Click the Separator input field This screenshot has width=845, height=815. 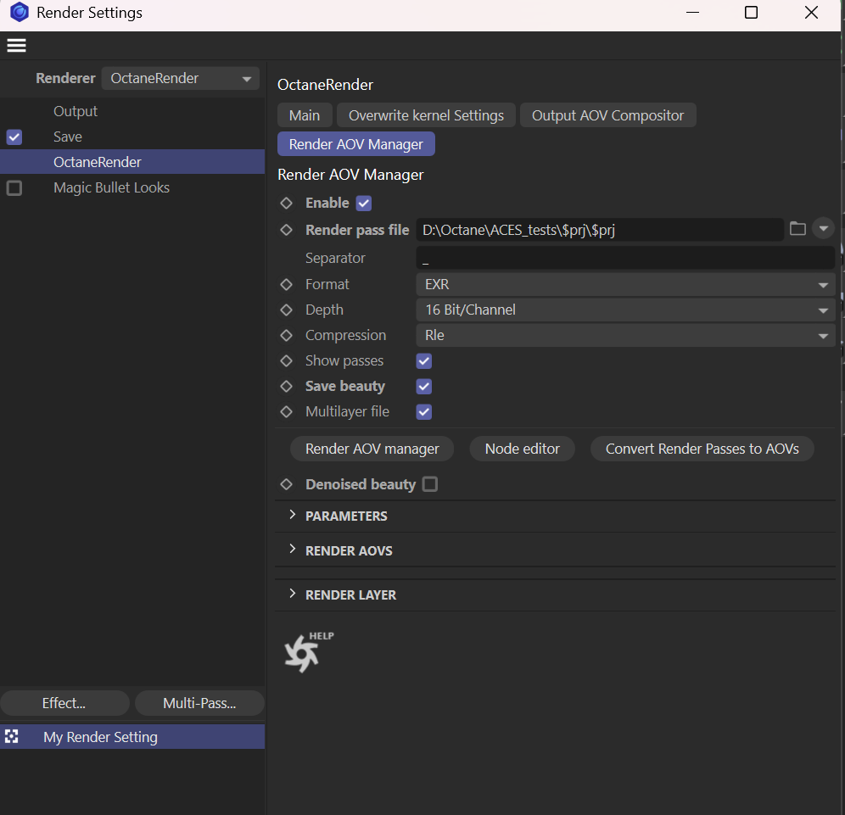pos(625,258)
